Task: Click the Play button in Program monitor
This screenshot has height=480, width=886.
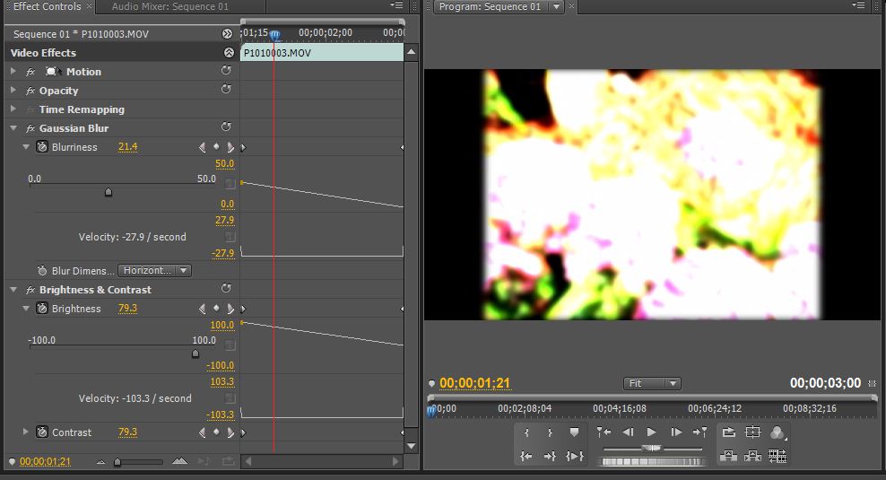Action: [x=652, y=432]
